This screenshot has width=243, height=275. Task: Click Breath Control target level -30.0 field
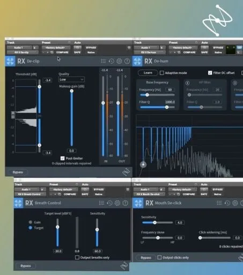click(x=58, y=251)
